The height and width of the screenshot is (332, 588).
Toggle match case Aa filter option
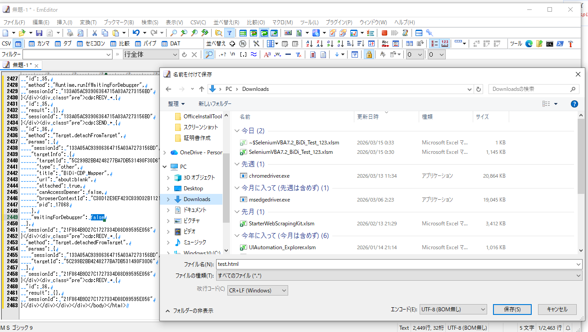(267, 54)
